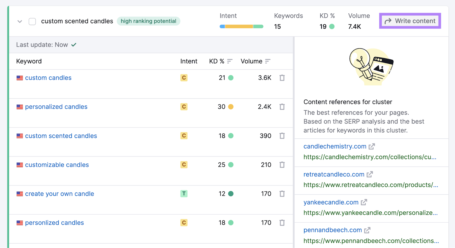This screenshot has width=455, height=248.
Task: Delete the 'customizable candles' keyword
Action: pos(282,165)
